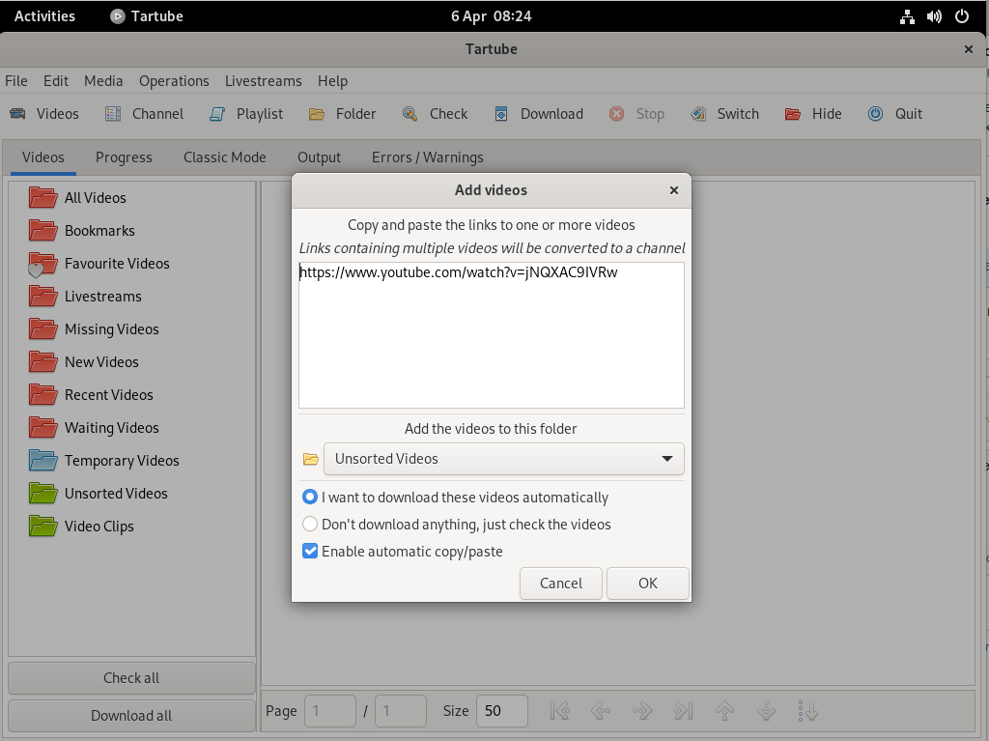The image size is (989, 741).
Task: Switch to the Errors / Warnings tab
Action: click(x=428, y=157)
